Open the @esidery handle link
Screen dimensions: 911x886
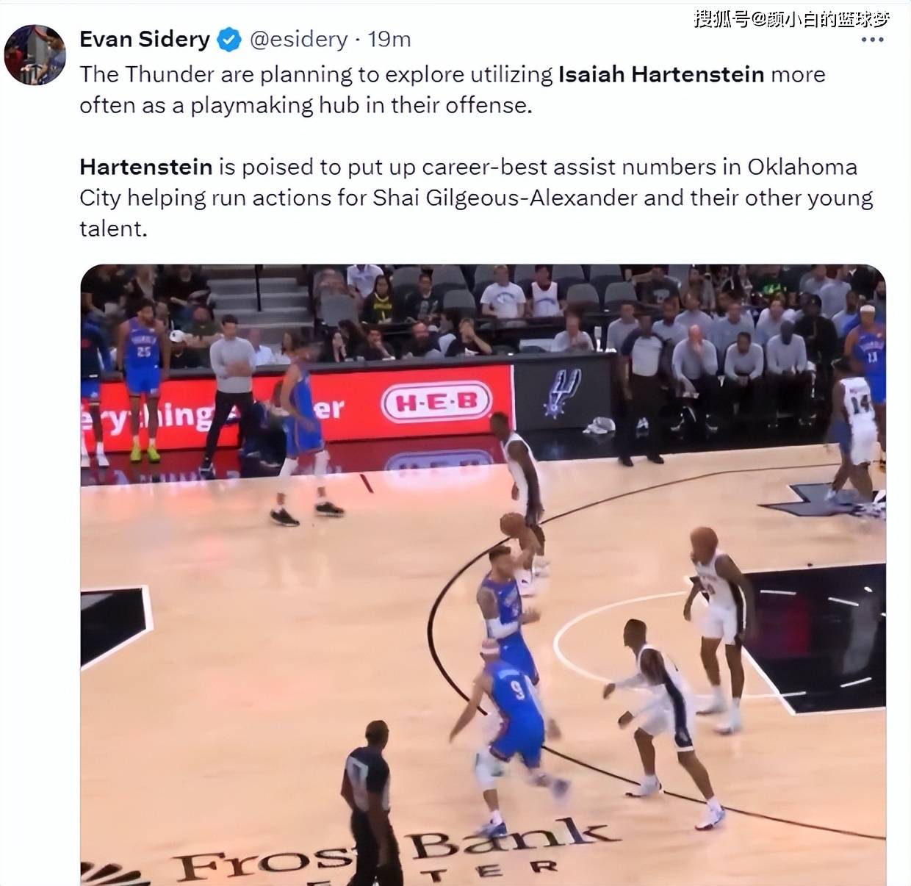(299, 39)
